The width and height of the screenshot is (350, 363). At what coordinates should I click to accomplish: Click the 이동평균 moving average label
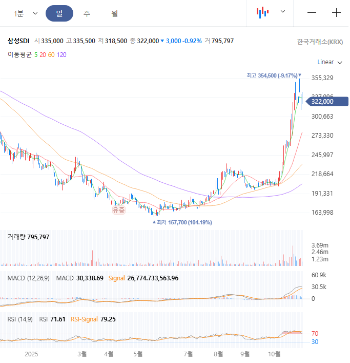[x=19, y=54]
